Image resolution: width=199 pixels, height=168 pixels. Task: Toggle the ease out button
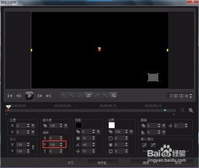153,146
